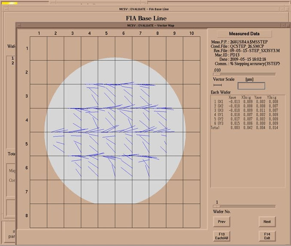Click the Next wafer button

point(267,222)
